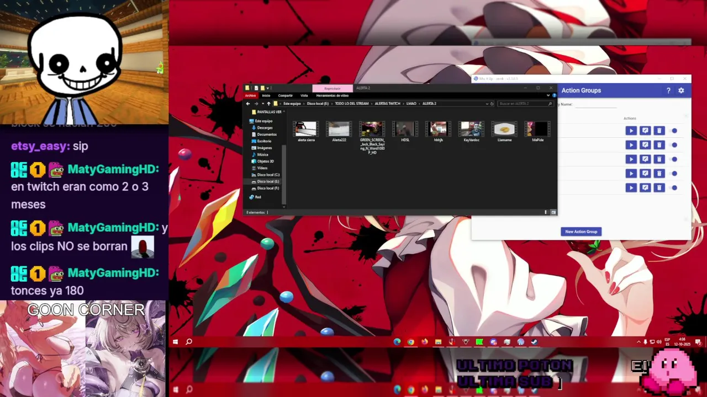Edit the second action group row
Image resolution: width=707 pixels, height=397 pixels.
point(645,145)
